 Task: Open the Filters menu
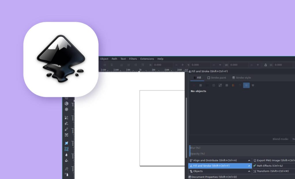(x=133, y=59)
